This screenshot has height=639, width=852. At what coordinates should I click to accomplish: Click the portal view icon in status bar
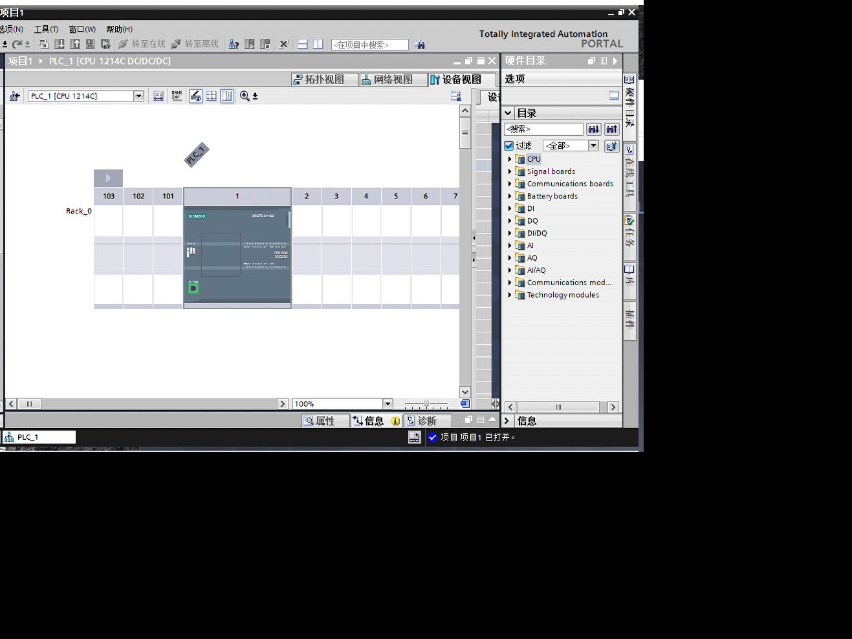415,437
